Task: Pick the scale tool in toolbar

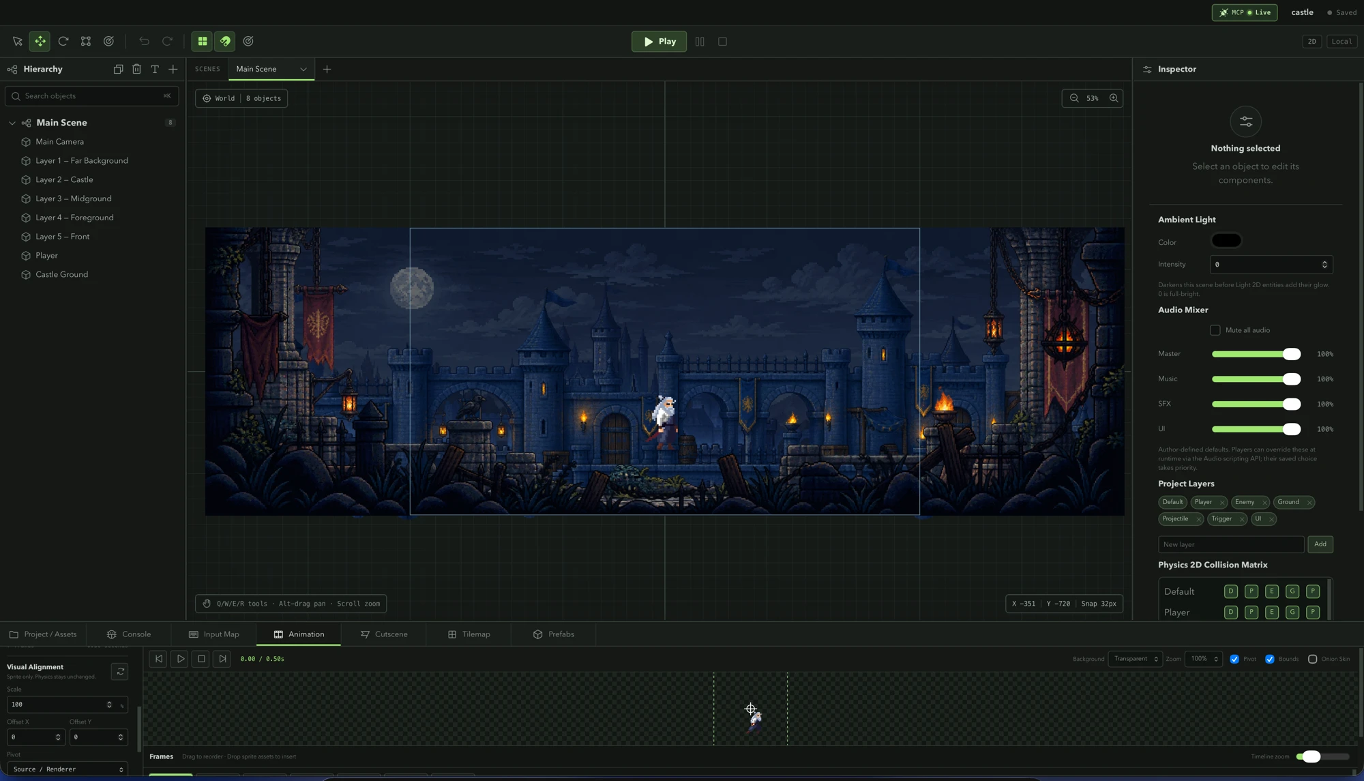Action: click(86, 42)
